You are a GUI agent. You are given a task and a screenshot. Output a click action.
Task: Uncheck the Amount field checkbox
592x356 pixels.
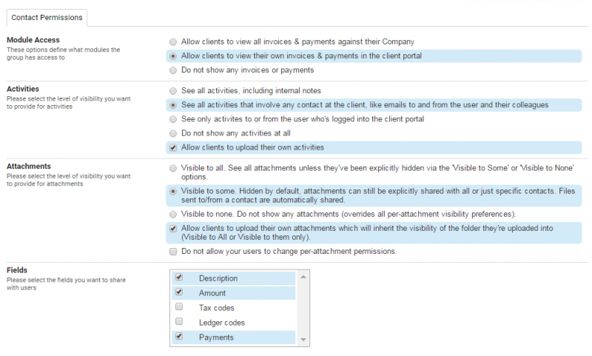[x=179, y=292]
